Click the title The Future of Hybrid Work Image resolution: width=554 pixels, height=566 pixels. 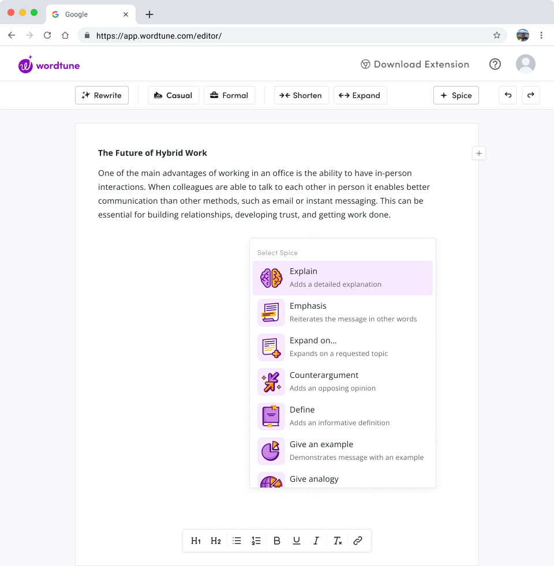[152, 153]
